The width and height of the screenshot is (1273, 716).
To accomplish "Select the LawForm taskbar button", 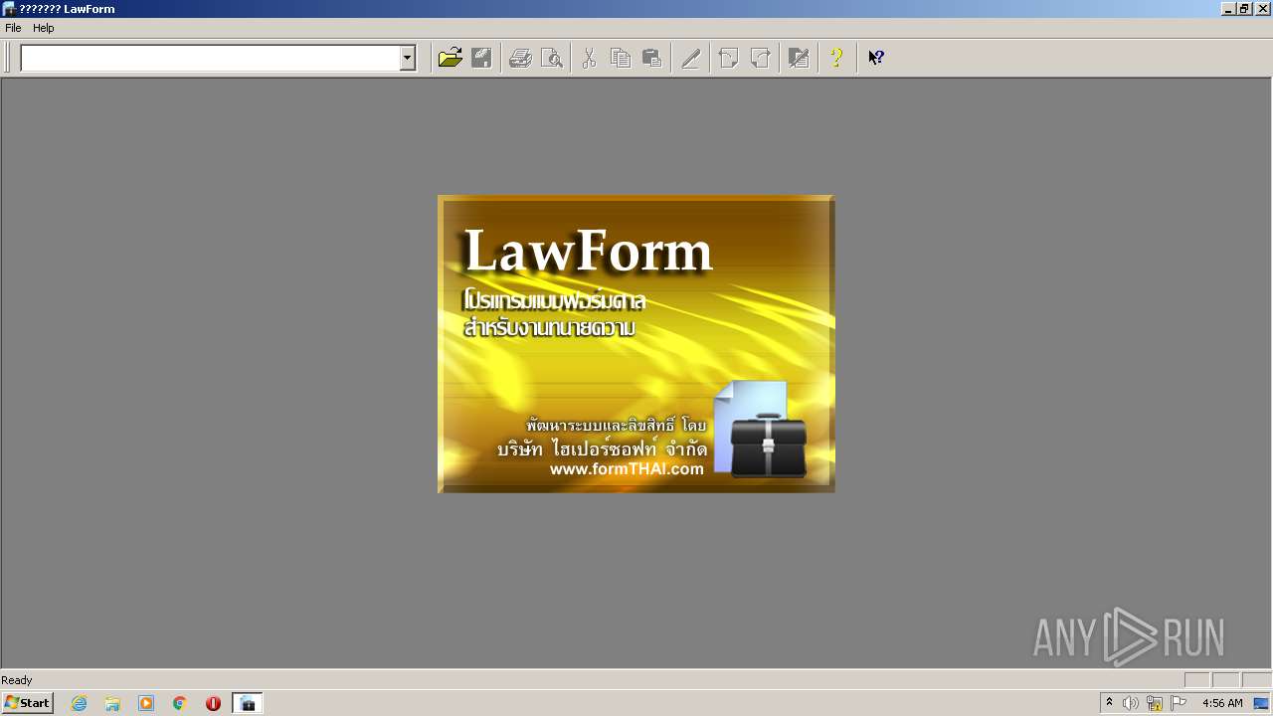I will click(248, 703).
